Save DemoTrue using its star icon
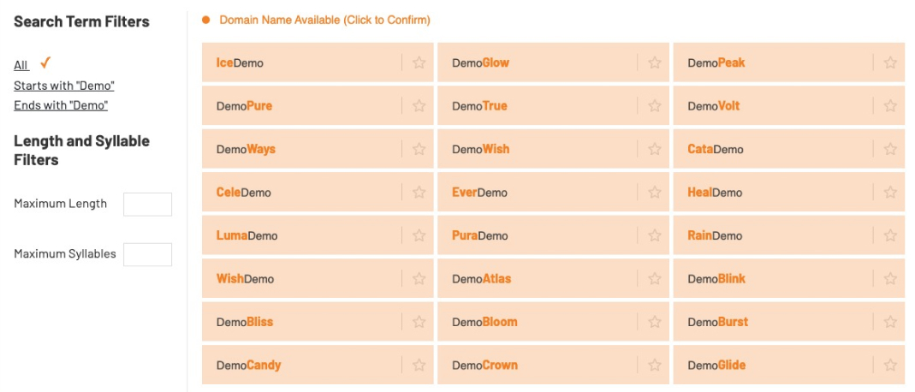915x392 pixels. pyautogui.click(x=655, y=106)
